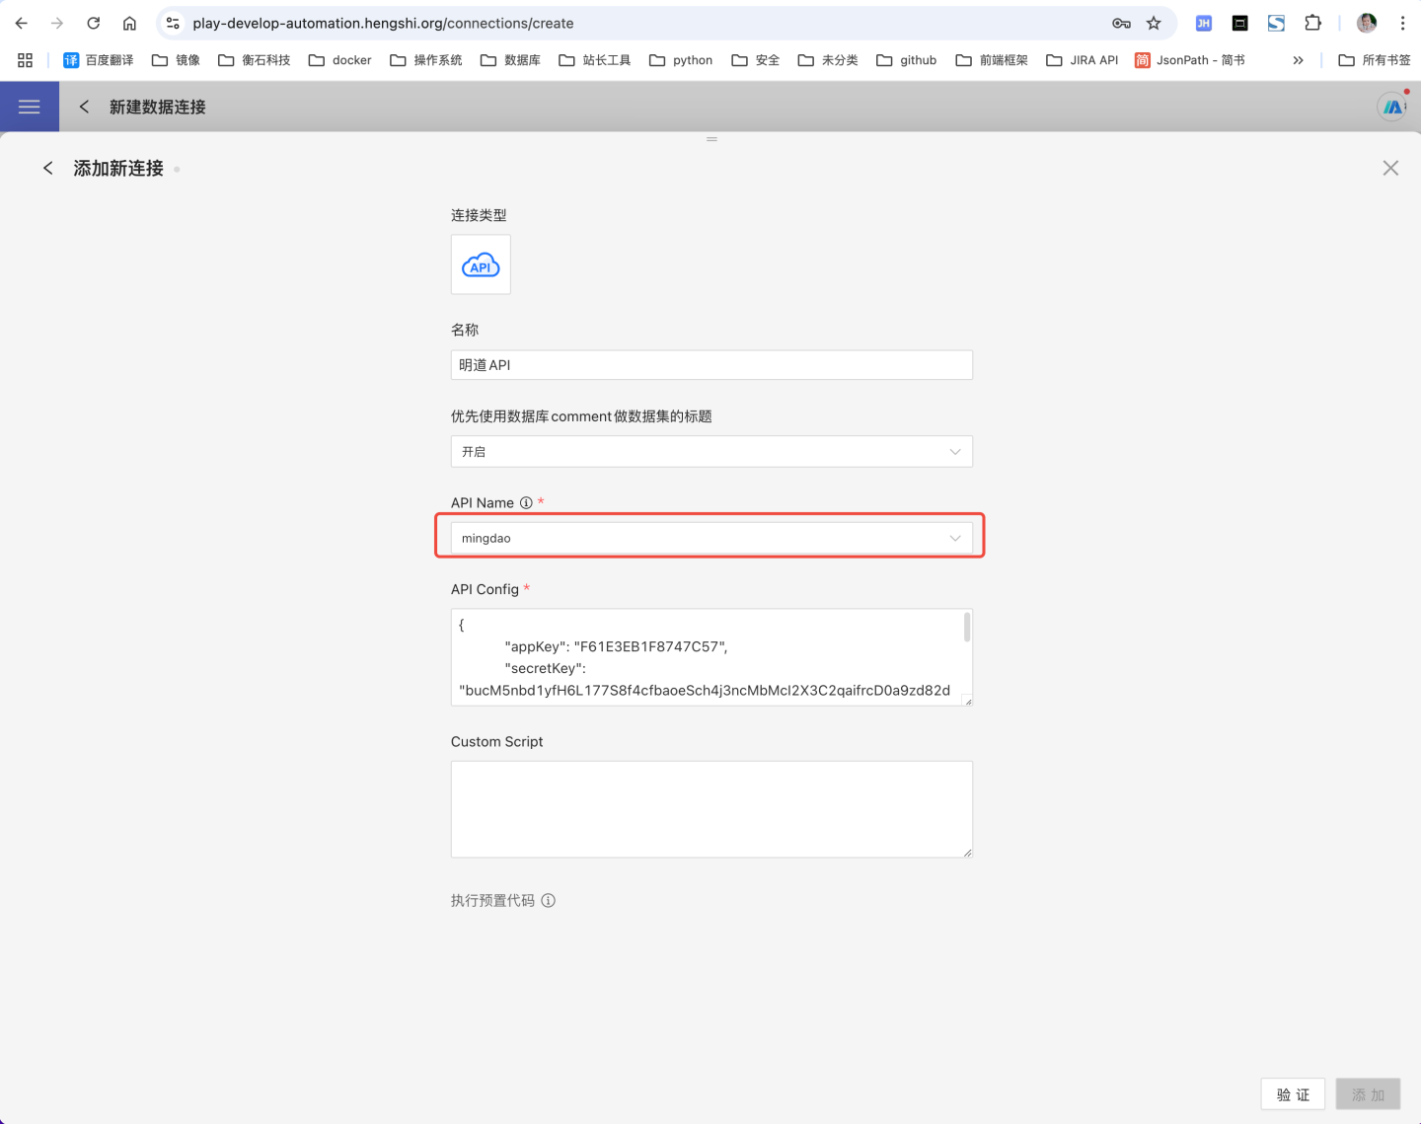1421x1124 pixels.
Task: Open the github bookmarks folder
Action: click(907, 60)
